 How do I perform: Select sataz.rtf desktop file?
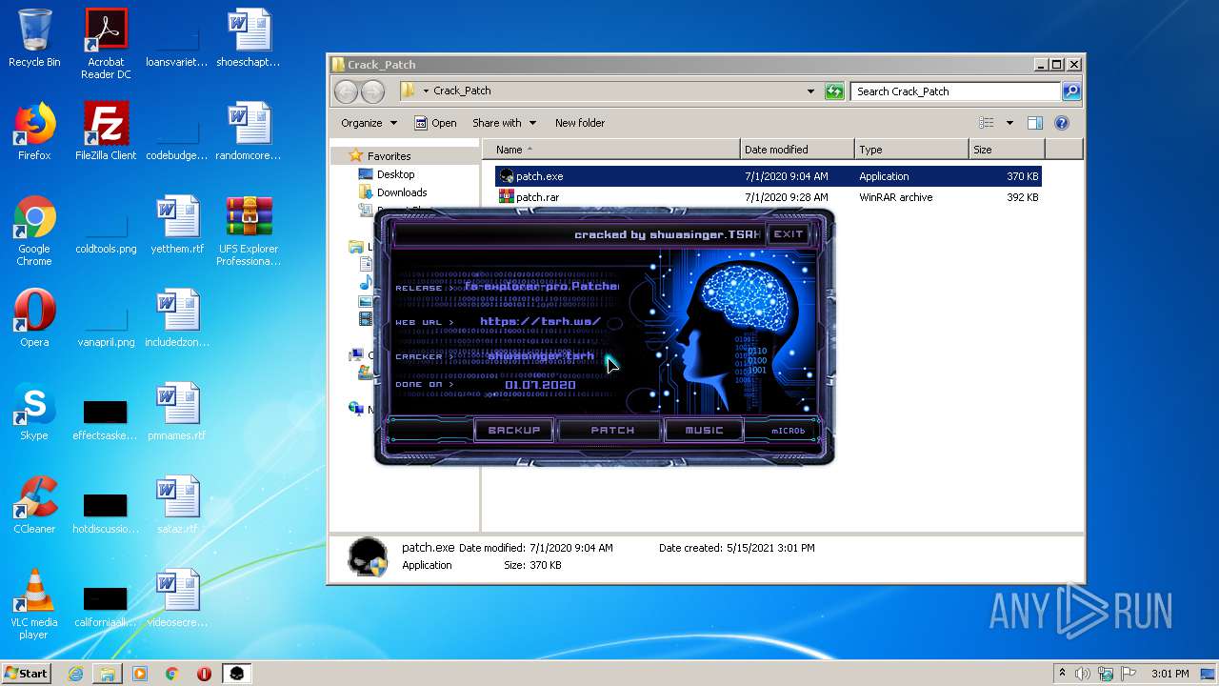click(x=177, y=505)
